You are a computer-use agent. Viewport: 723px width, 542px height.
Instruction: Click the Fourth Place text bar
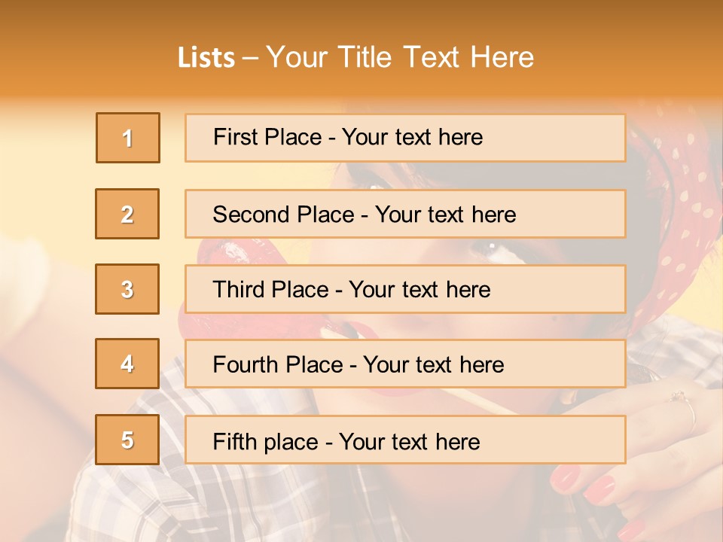point(405,364)
